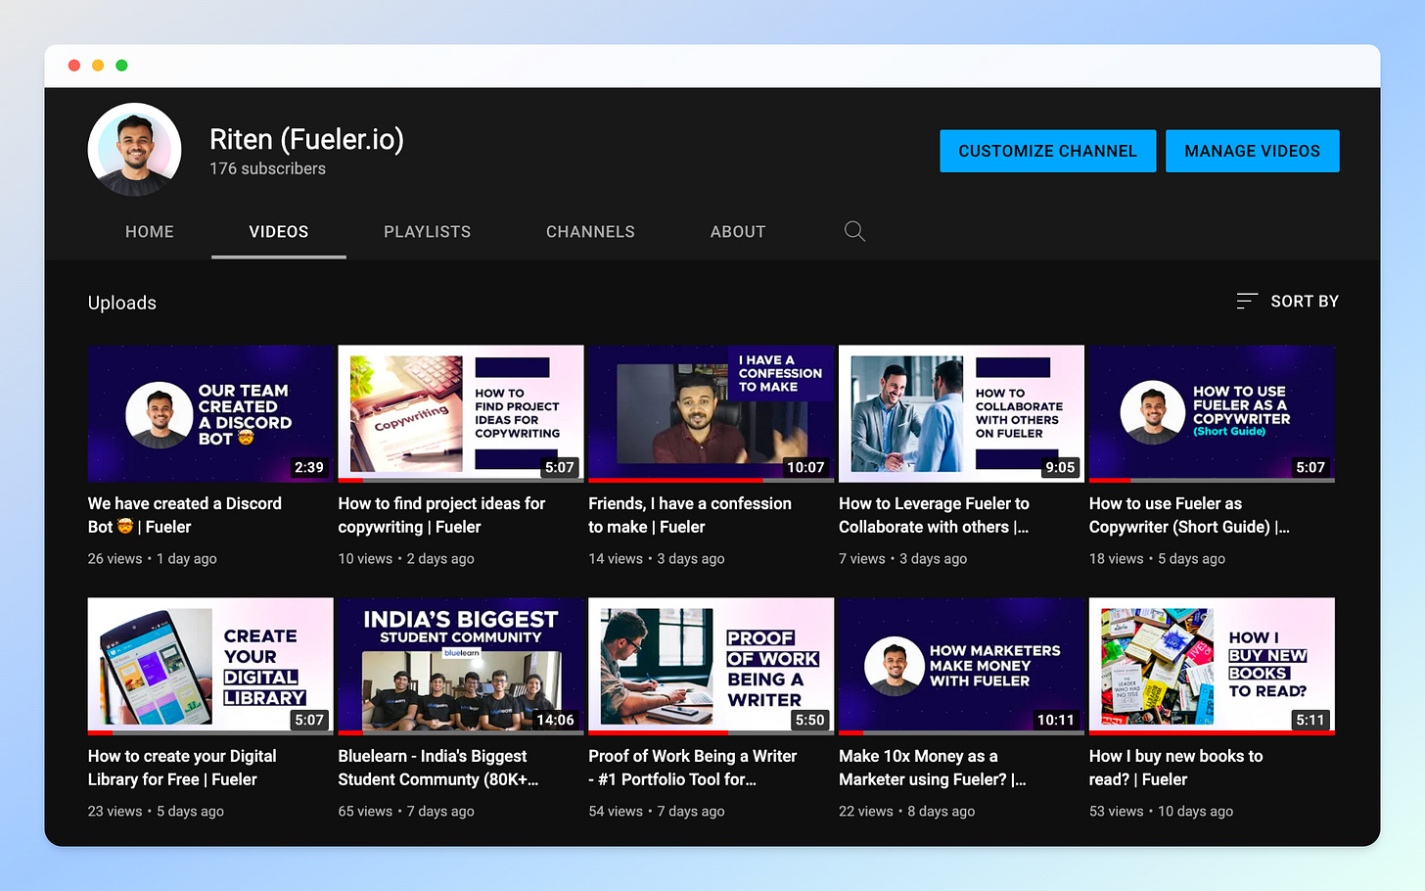Click title 'How to find project ideas for copywriting'

pyautogui.click(x=441, y=515)
